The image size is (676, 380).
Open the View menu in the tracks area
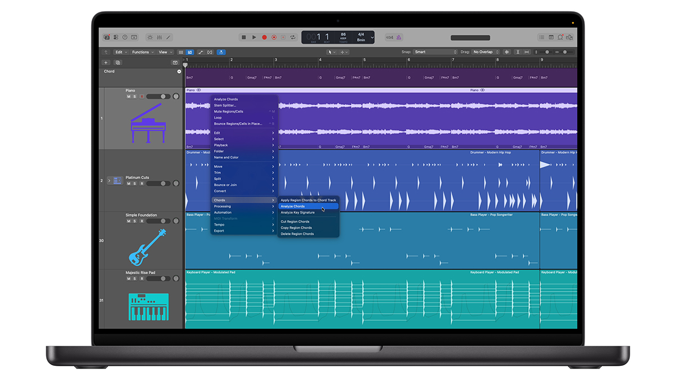click(163, 51)
